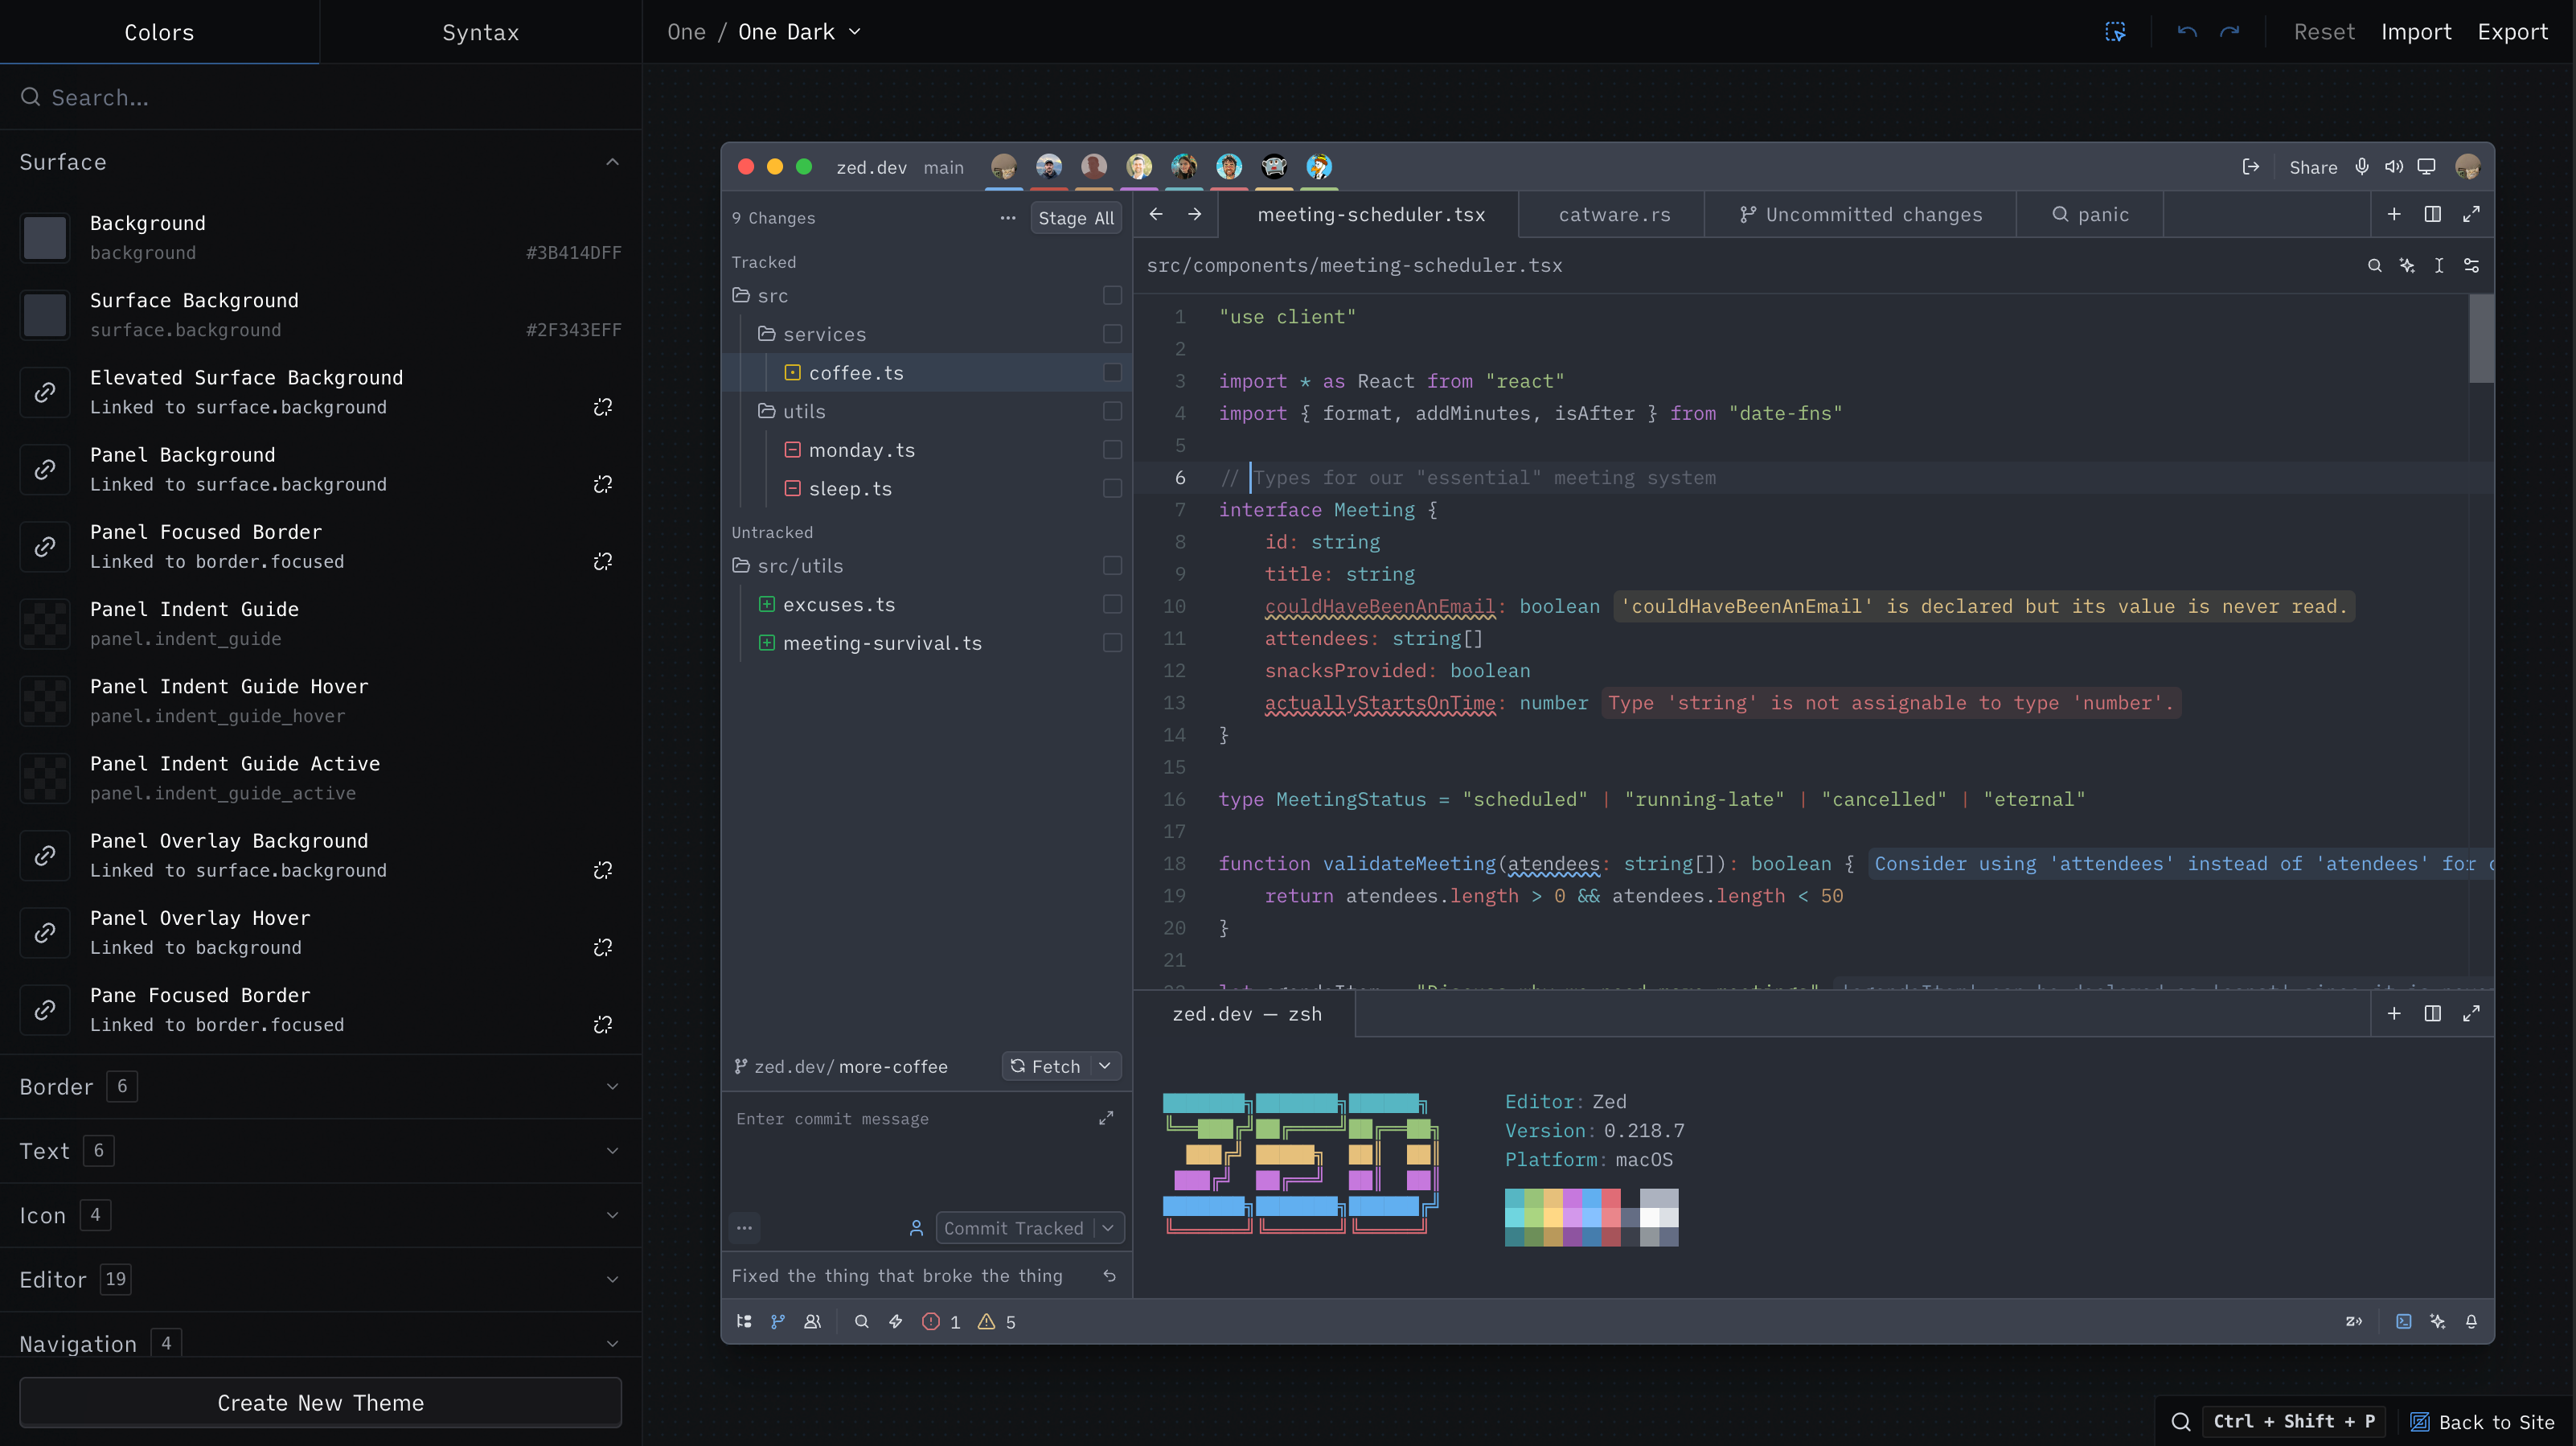Viewport: 2576px width, 1446px height.
Task: Click the Create New Theme button
Action: (320, 1402)
